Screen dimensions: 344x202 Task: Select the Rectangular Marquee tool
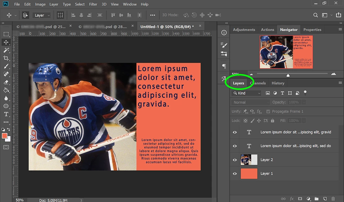point(6,34)
